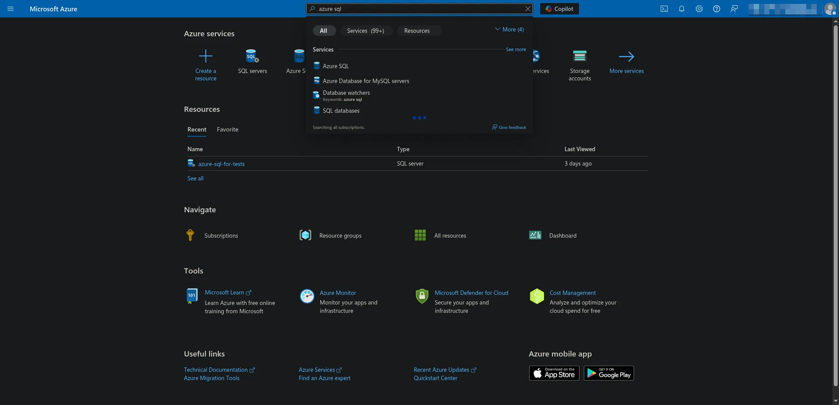Click the Subscriptions key icon
Screen dimensions: 839x405
pos(190,235)
